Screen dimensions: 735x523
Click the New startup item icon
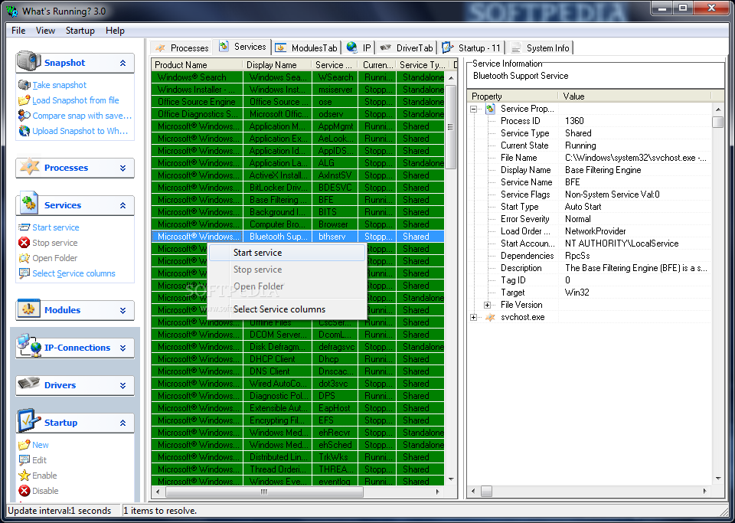point(24,445)
